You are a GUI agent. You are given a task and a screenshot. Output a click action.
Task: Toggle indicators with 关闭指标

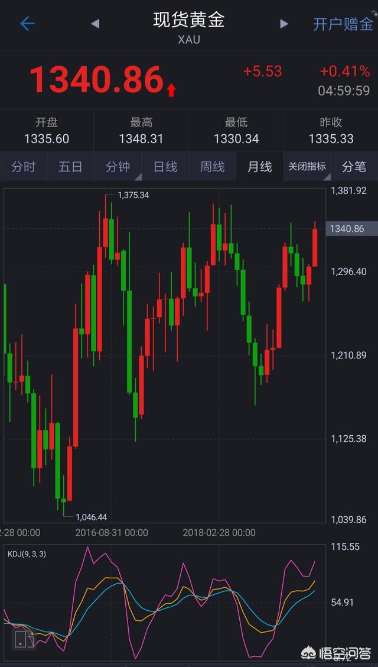coord(307,167)
